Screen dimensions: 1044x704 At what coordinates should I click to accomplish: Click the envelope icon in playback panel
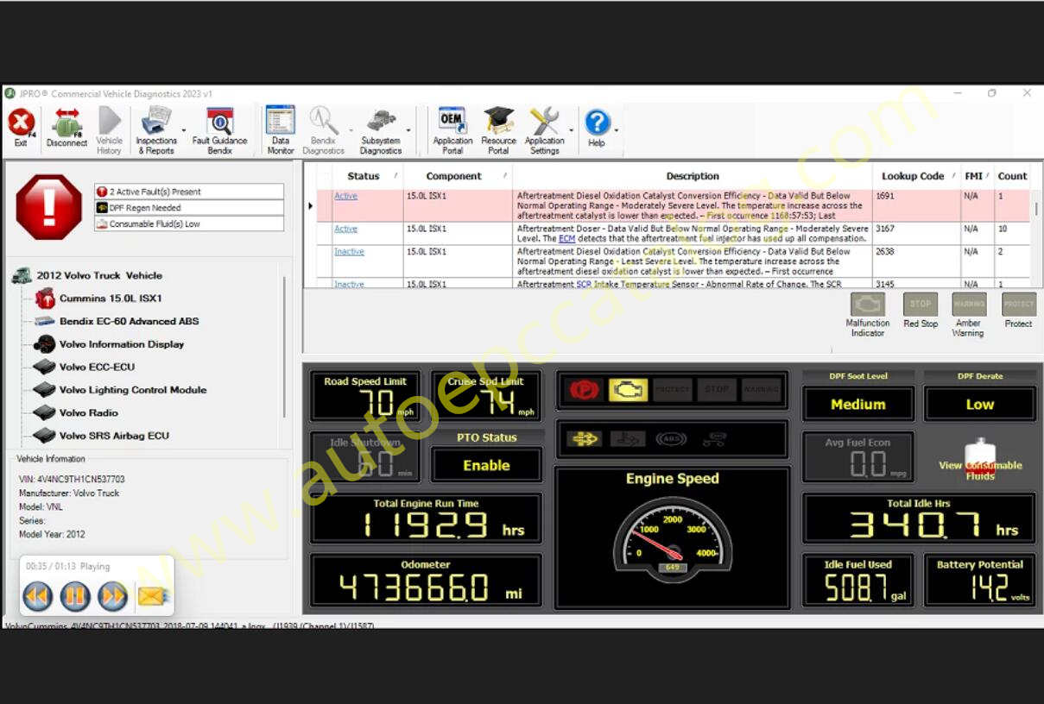tap(153, 595)
